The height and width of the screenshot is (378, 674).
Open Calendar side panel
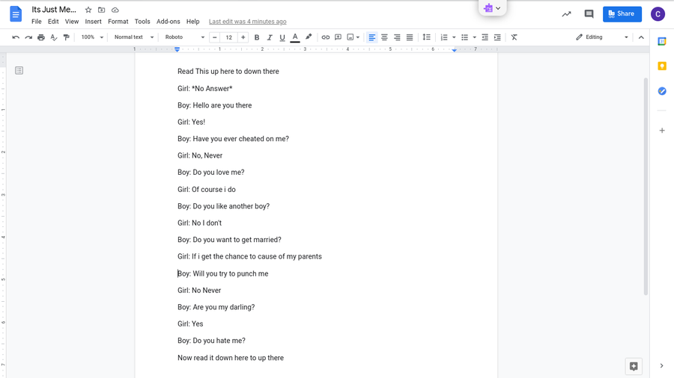click(662, 42)
